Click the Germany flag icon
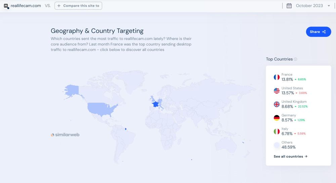This screenshot has width=336, height=183. 277,118
